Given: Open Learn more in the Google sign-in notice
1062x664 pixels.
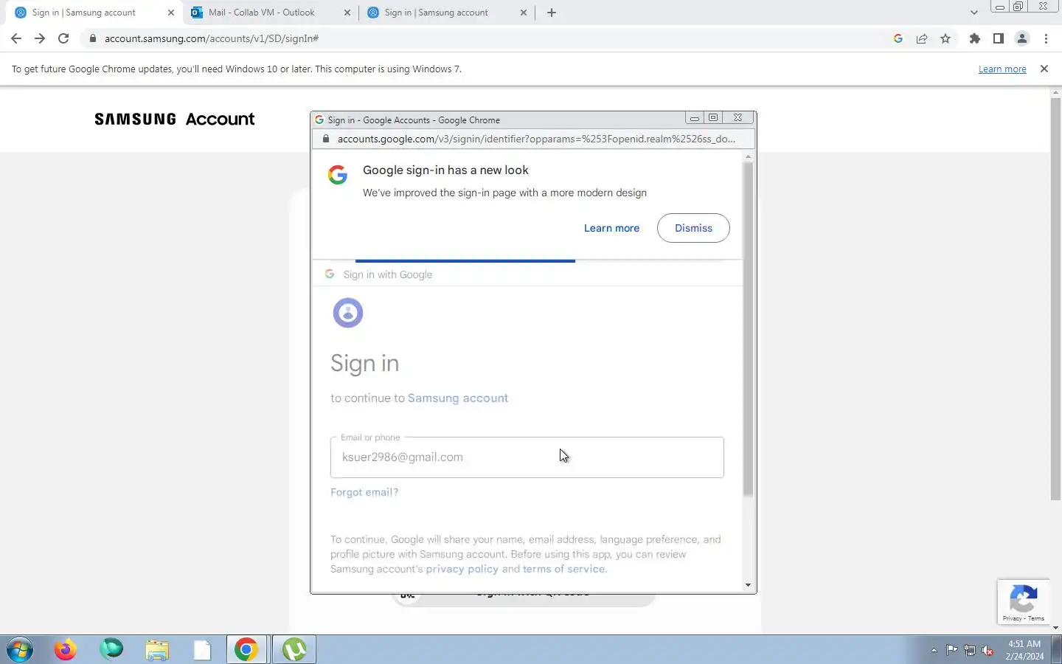Looking at the screenshot, I should pos(611,228).
